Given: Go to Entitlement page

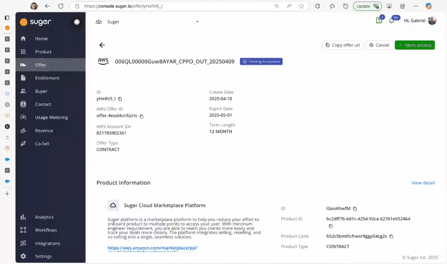Looking at the screenshot, I should [x=50, y=78].
